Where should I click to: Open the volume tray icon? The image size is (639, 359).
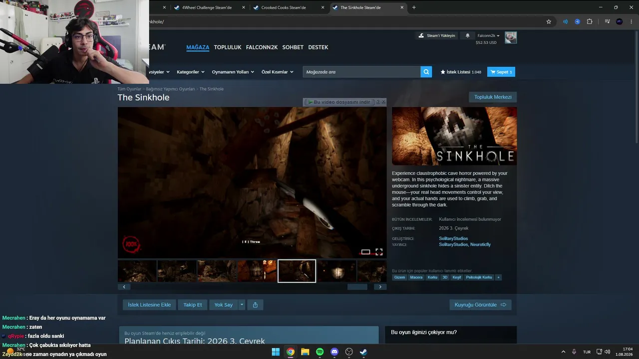[607, 352]
